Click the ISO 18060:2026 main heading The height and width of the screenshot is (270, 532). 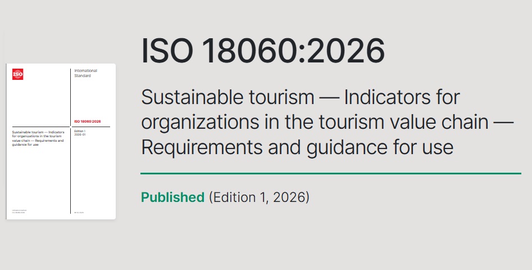coord(263,51)
